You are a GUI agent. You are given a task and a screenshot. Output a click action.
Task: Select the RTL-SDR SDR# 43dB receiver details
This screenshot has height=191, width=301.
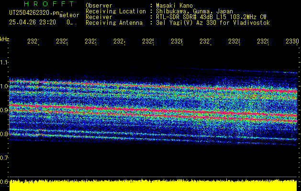(211, 17)
